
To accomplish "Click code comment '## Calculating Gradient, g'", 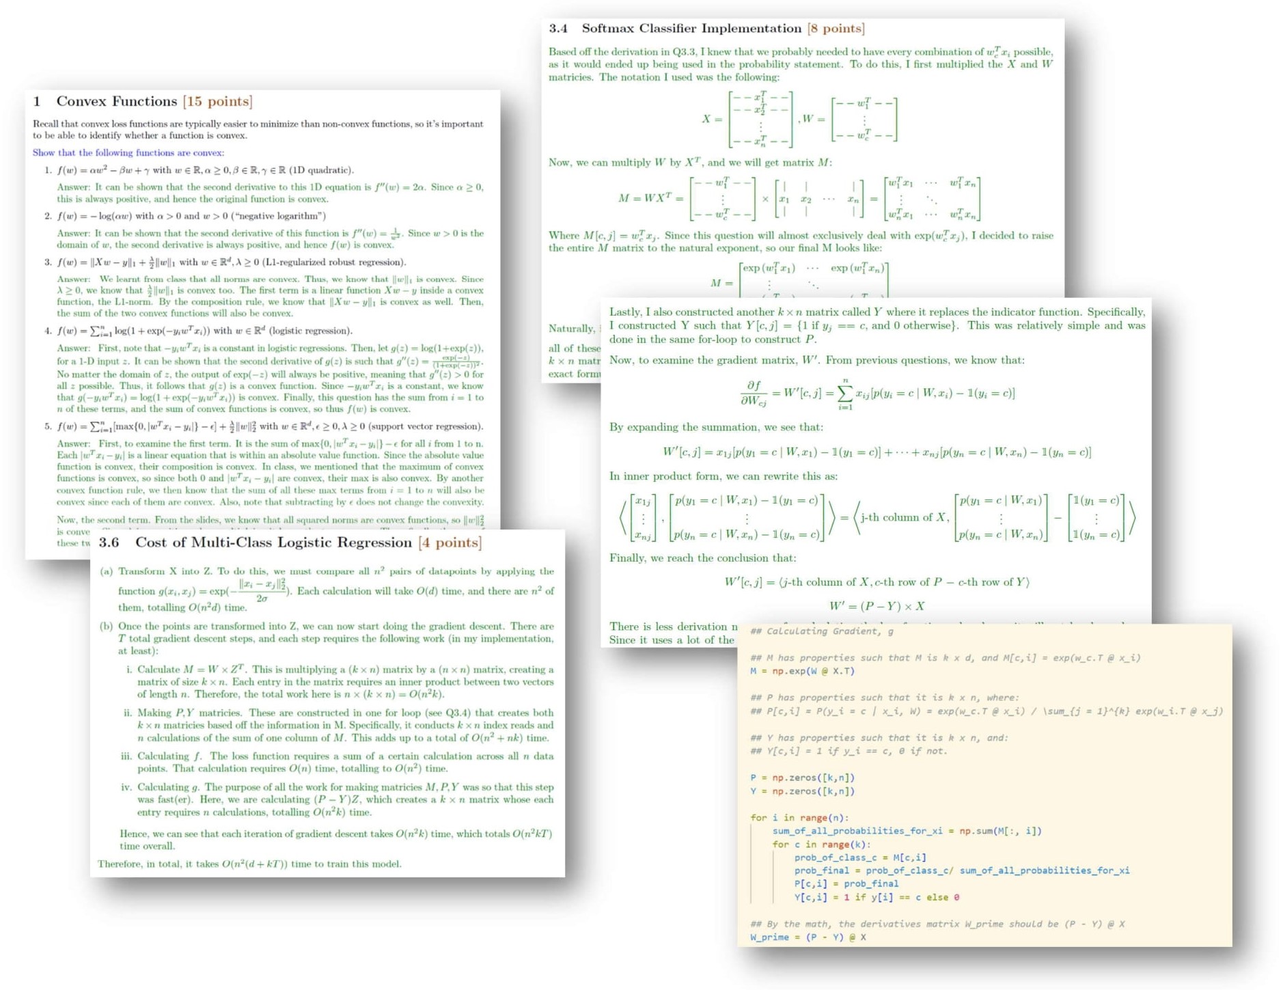I will click(x=822, y=631).
